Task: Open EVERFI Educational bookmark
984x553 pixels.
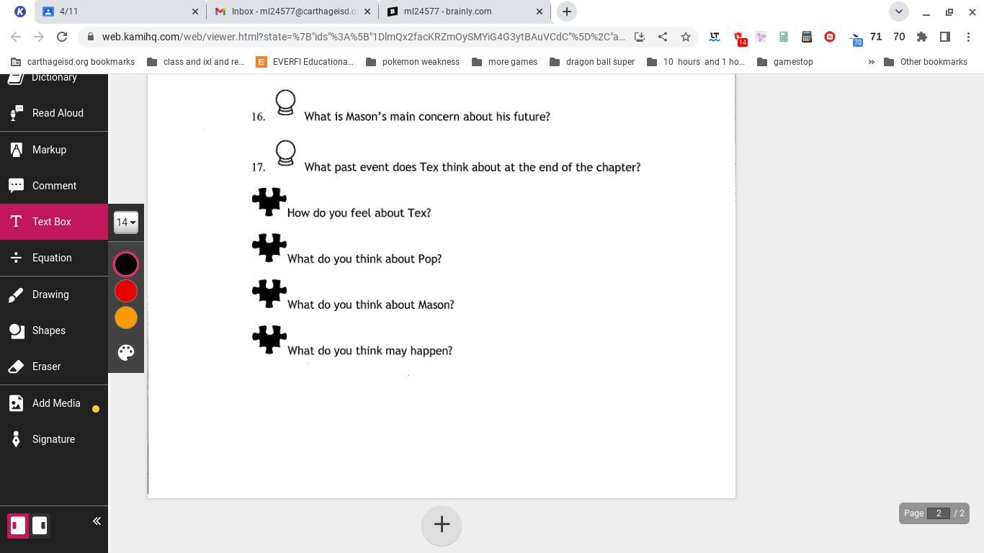Action: coord(305,62)
